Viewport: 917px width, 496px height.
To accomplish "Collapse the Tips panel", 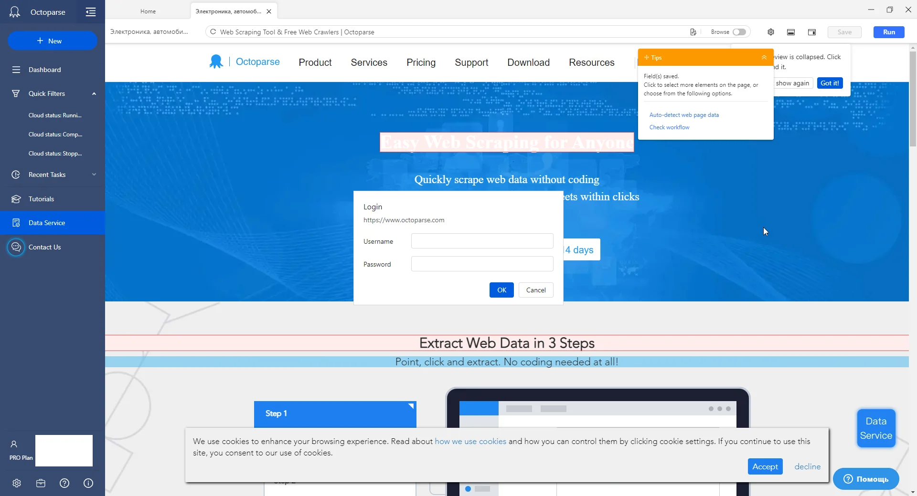I will [x=764, y=57].
